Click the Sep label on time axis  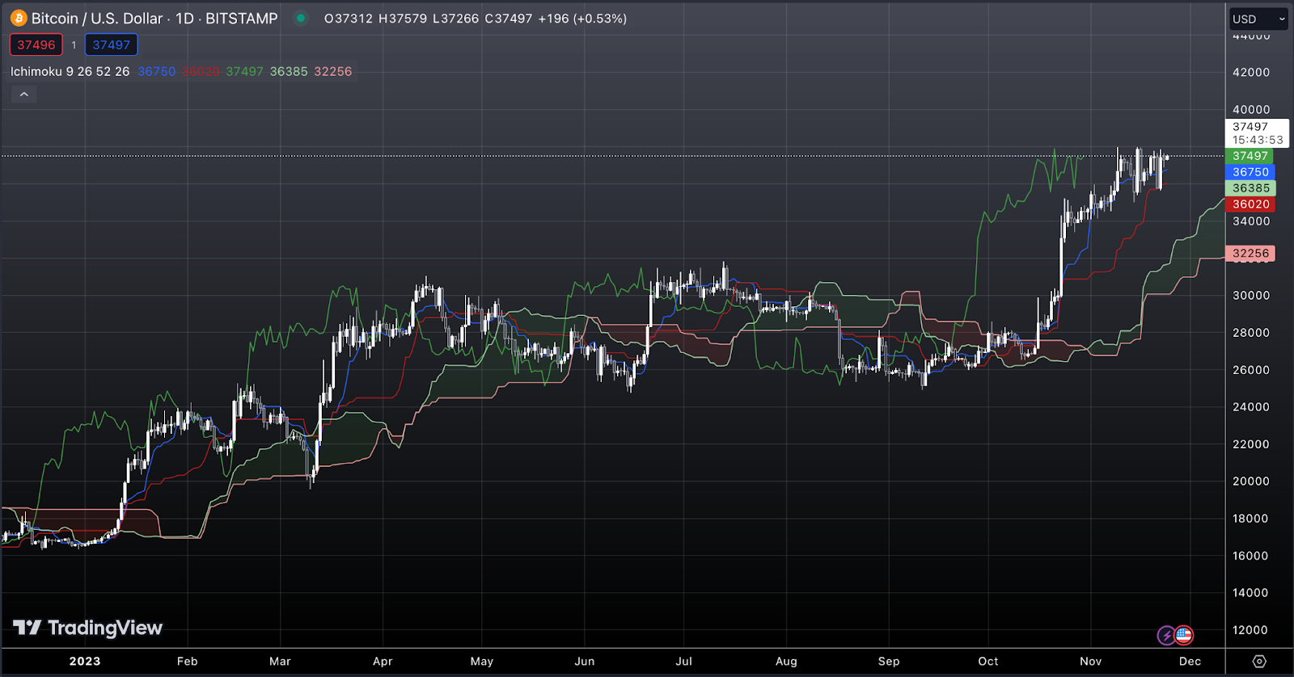(x=889, y=661)
